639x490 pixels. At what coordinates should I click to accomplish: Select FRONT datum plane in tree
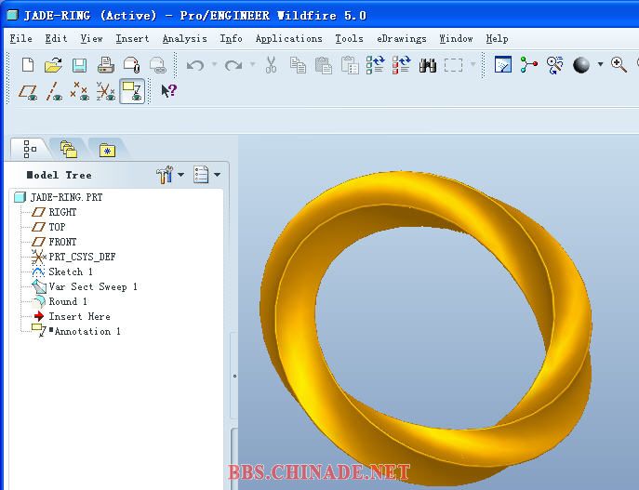(54, 242)
